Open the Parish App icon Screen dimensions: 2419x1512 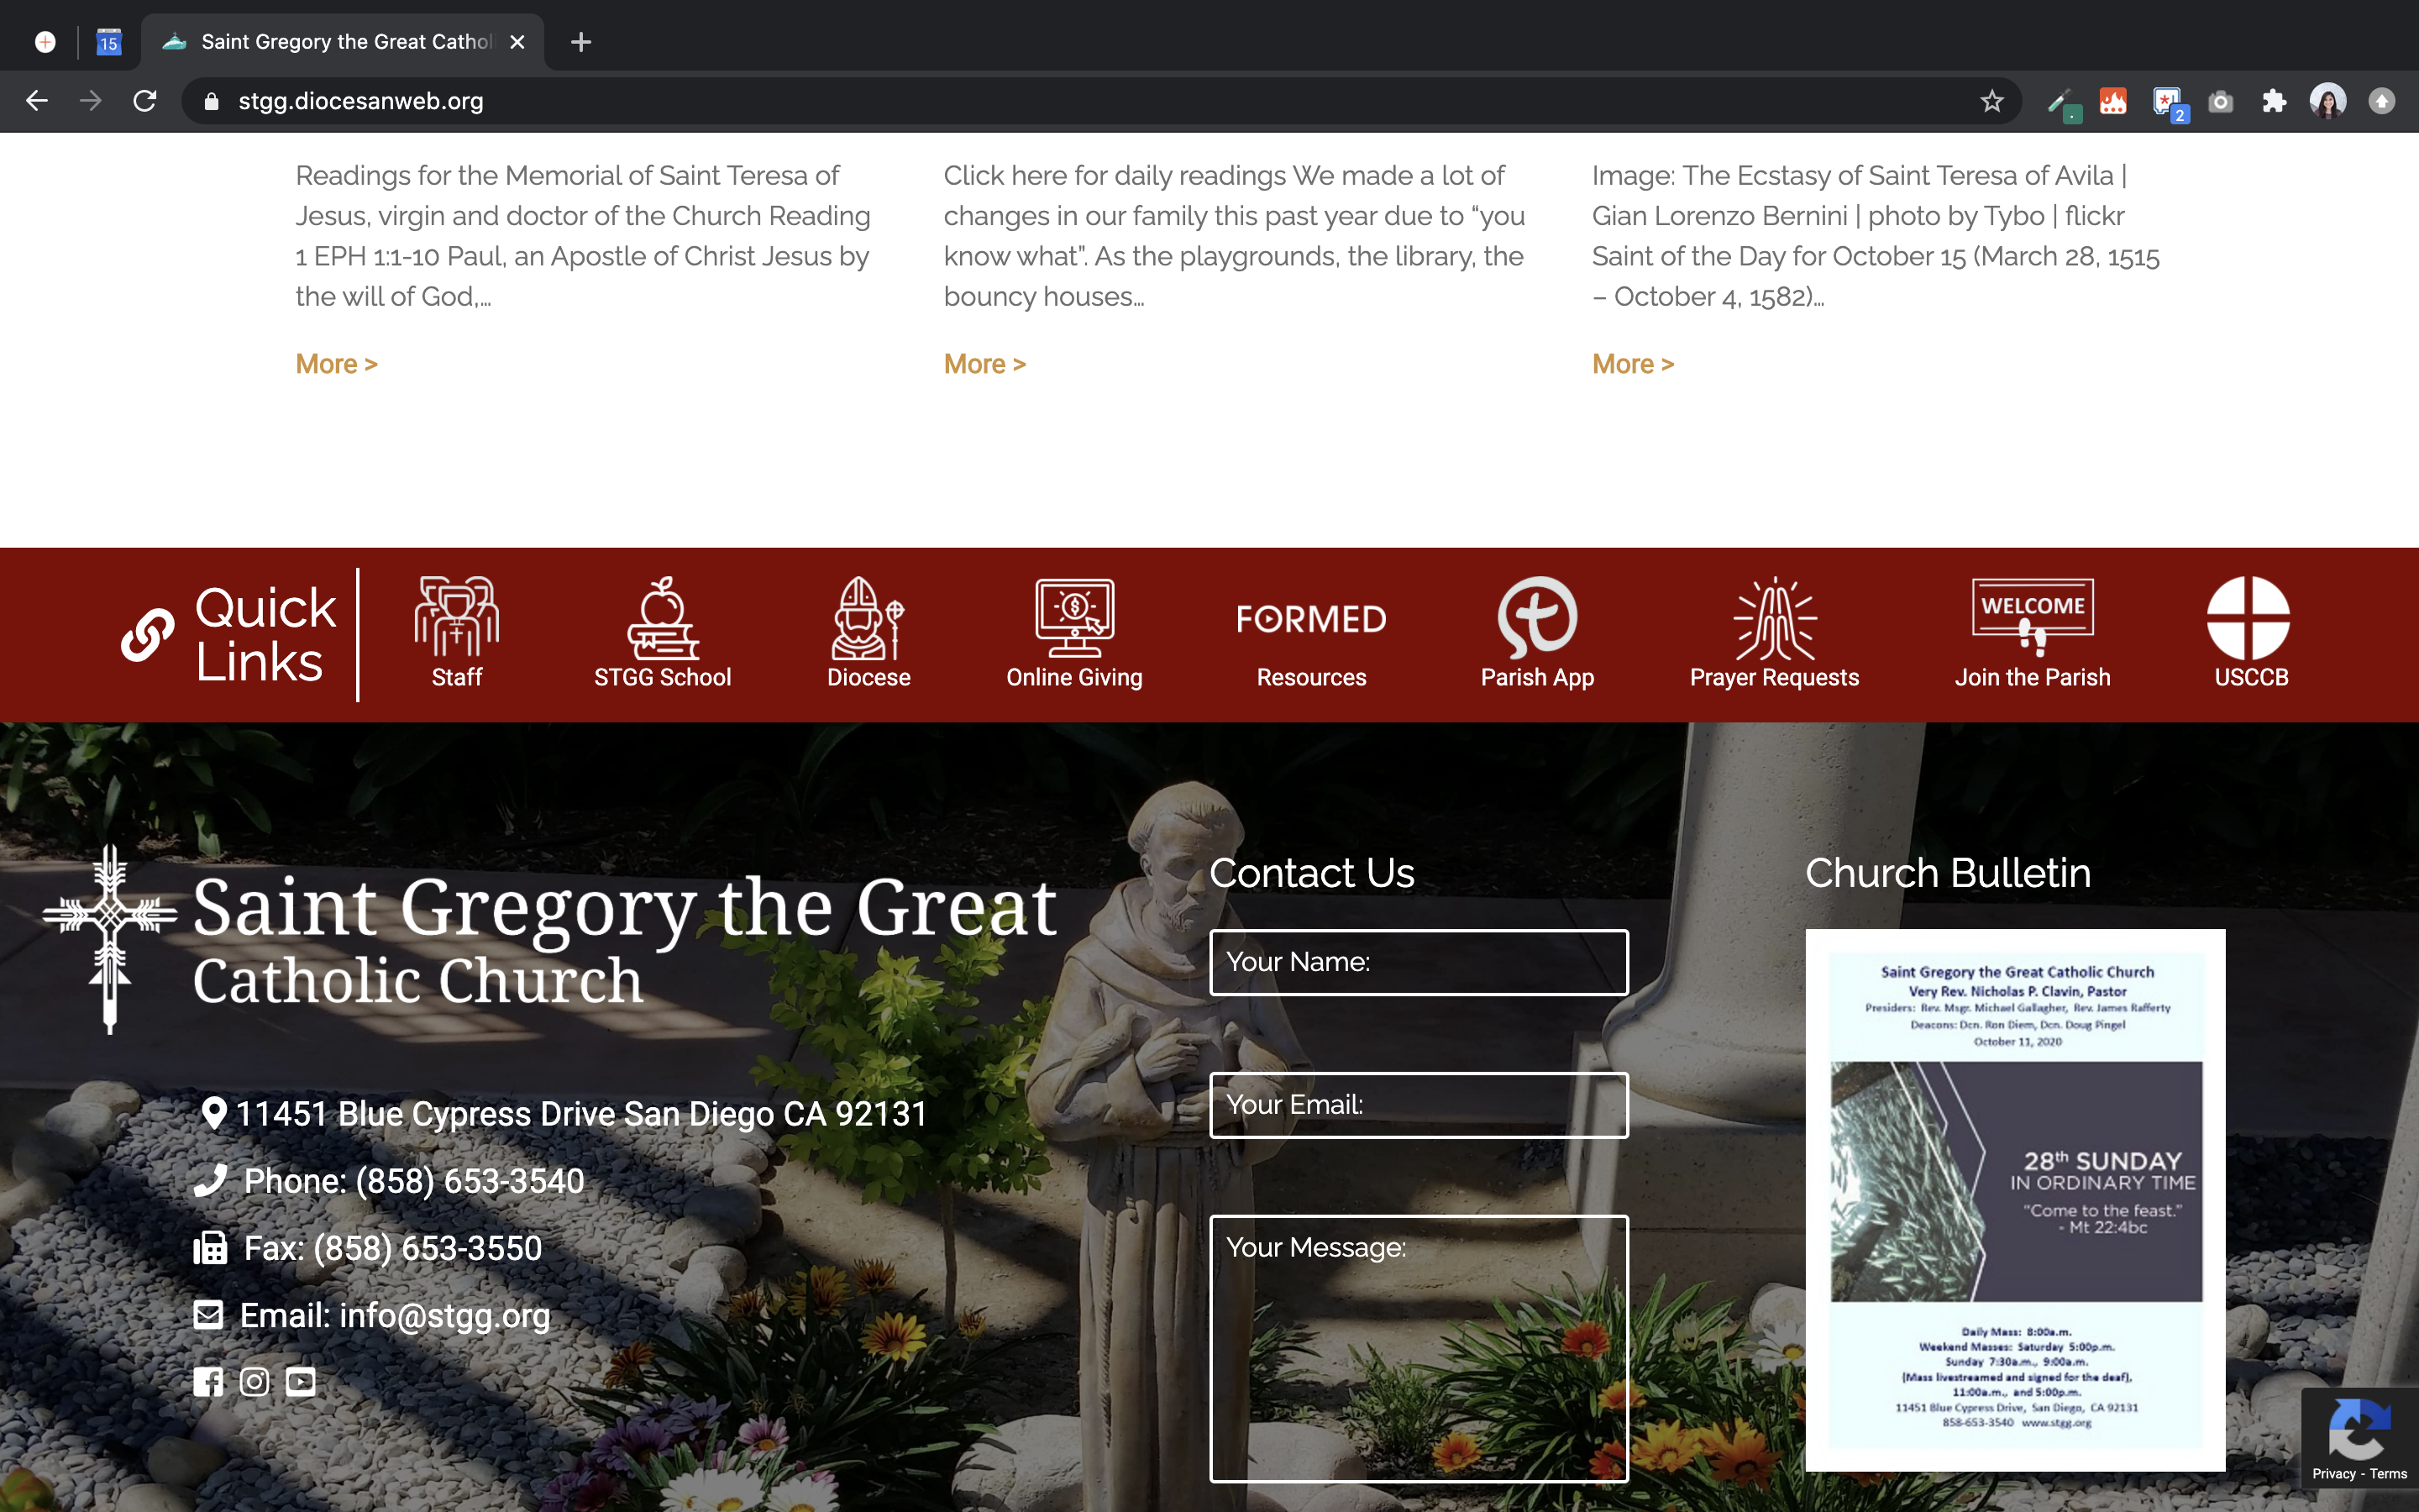pyautogui.click(x=1536, y=617)
